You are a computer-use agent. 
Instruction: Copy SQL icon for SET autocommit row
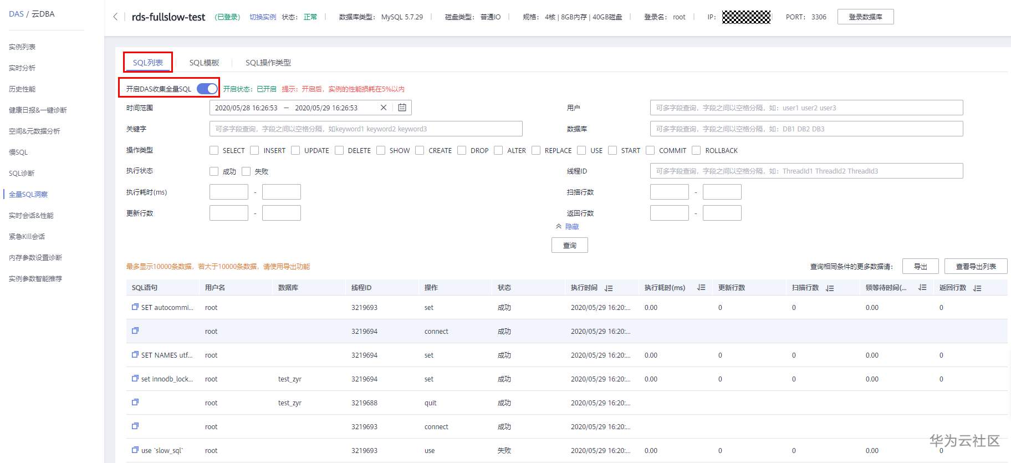pyautogui.click(x=135, y=307)
